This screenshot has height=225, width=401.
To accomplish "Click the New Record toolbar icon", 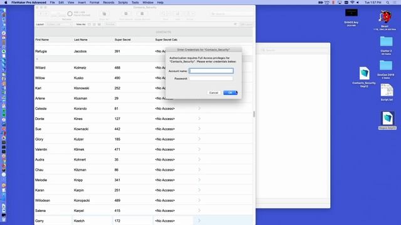I will tap(126, 14).
